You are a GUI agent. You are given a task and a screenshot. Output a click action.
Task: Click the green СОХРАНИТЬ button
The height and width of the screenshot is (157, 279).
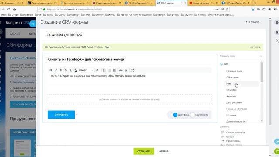click(x=144, y=151)
